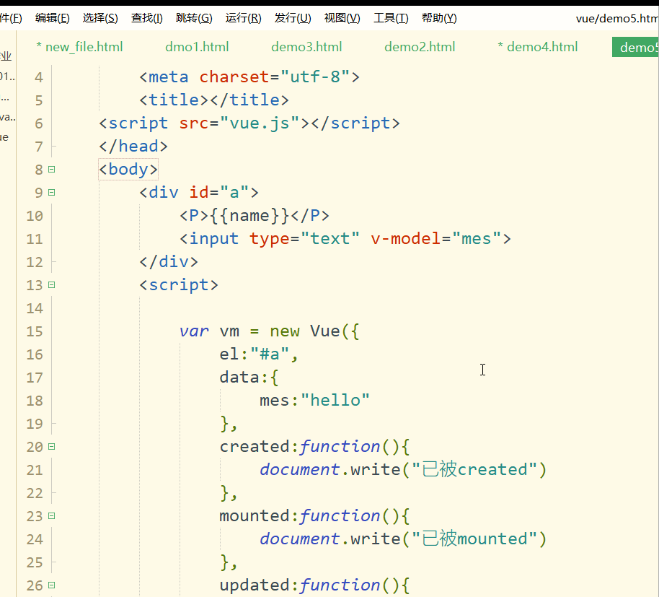This screenshot has height=597, width=659.
Task: Click the {{name}} interpolation text
Action: pyautogui.click(x=249, y=215)
